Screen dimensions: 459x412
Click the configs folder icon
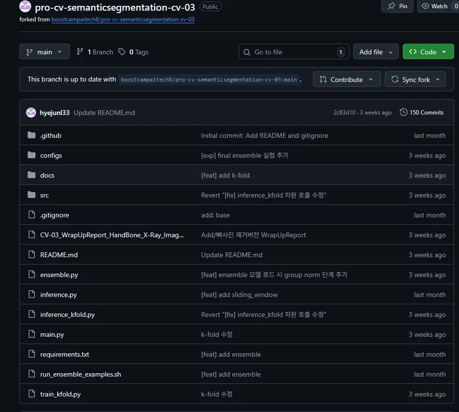(x=32, y=155)
